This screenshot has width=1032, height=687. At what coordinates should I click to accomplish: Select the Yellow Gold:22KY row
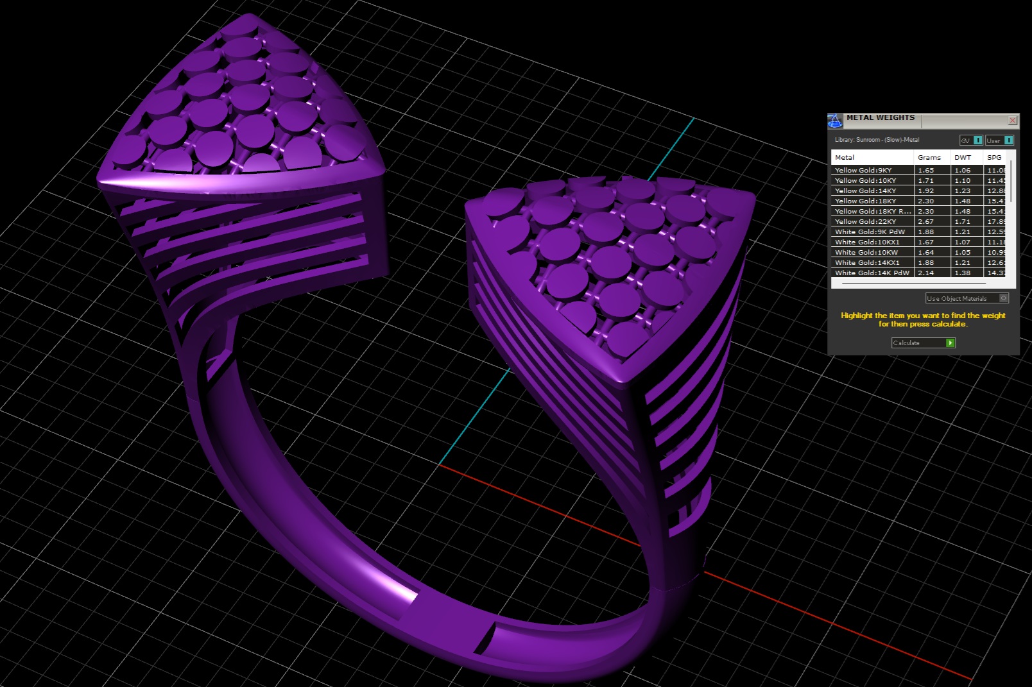pyautogui.click(x=872, y=222)
